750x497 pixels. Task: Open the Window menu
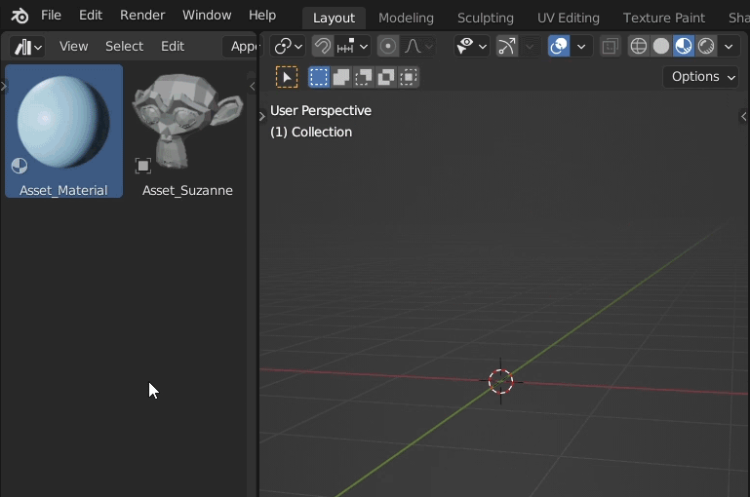click(x=207, y=16)
